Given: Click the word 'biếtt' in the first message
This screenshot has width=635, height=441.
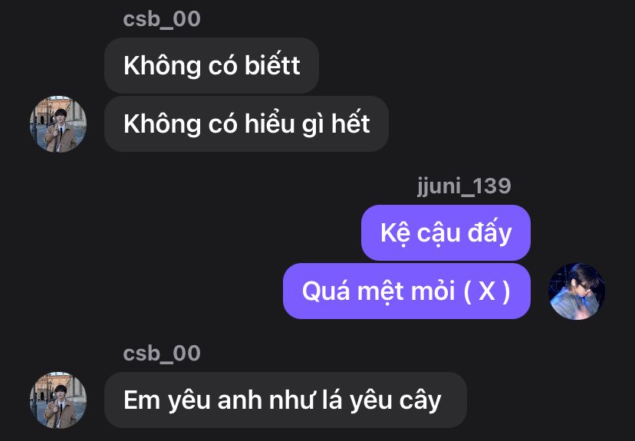Looking at the screenshot, I should [x=272, y=64].
